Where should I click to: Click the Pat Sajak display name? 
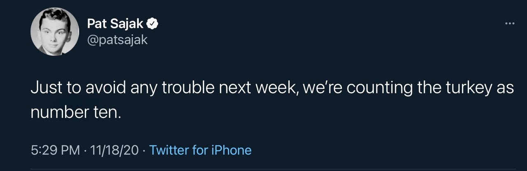pyautogui.click(x=115, y=24)
